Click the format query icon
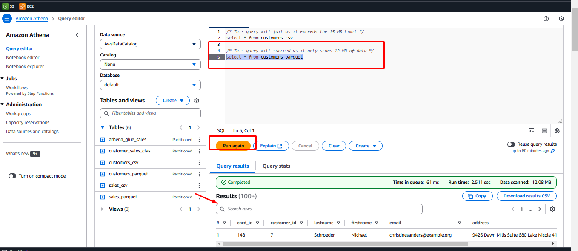This screenshot has height=251, width=578. pos(532,131)
